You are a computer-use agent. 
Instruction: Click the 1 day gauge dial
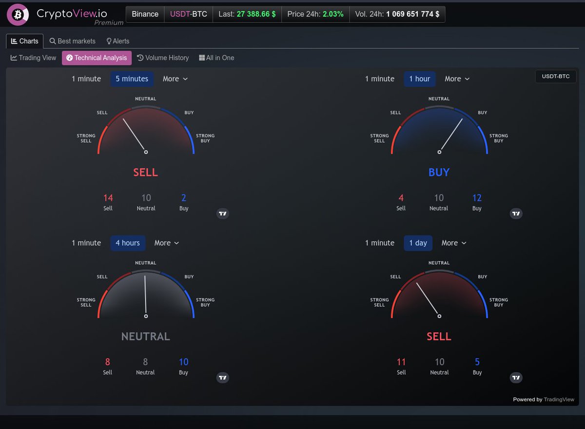pos(439,294)
